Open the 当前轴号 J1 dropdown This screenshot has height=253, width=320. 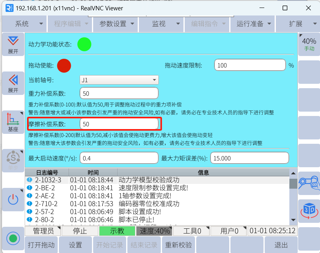click(x=119, y=80)
